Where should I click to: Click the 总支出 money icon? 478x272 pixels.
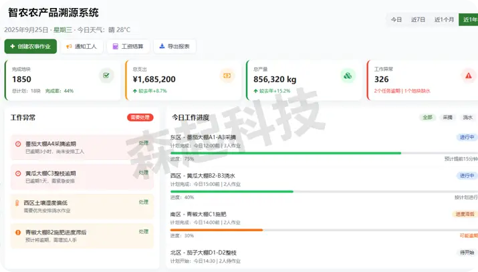coord(227,76)
